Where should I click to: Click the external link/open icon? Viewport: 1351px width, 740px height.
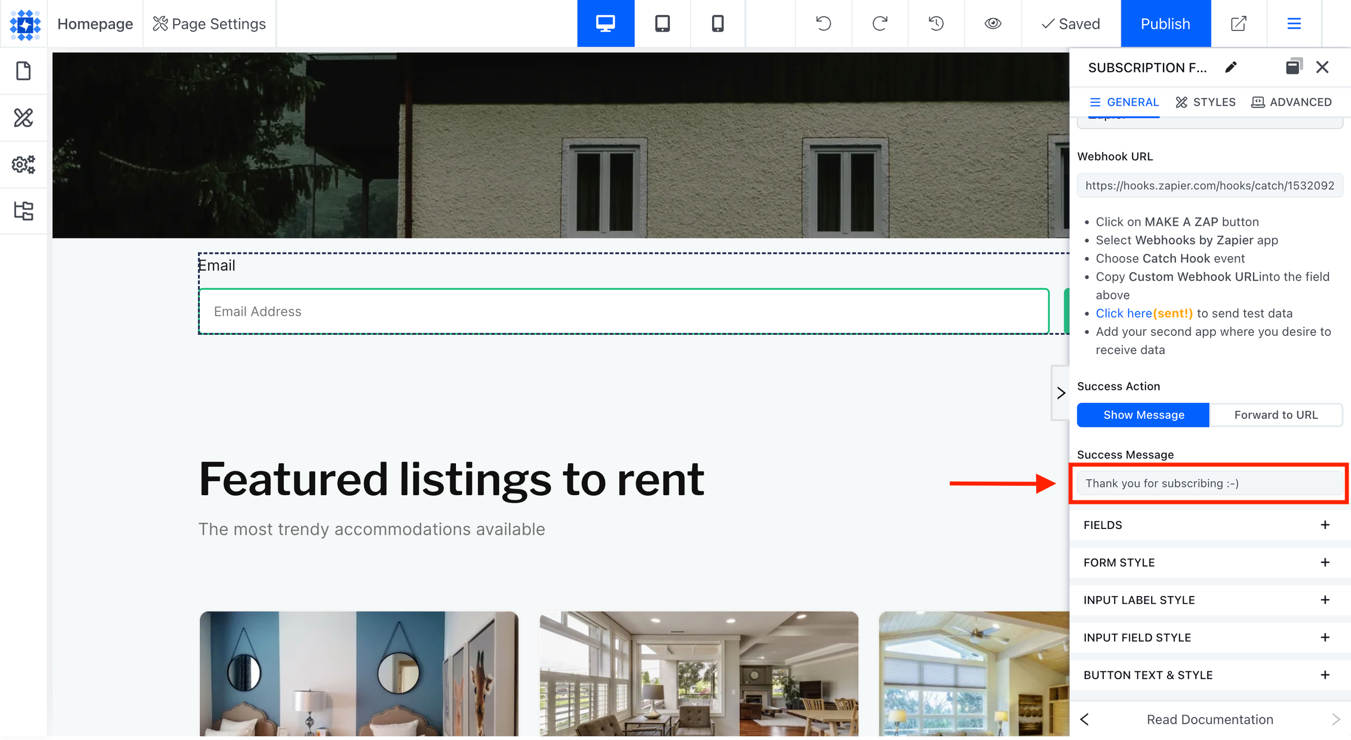tap(1238, 23)
